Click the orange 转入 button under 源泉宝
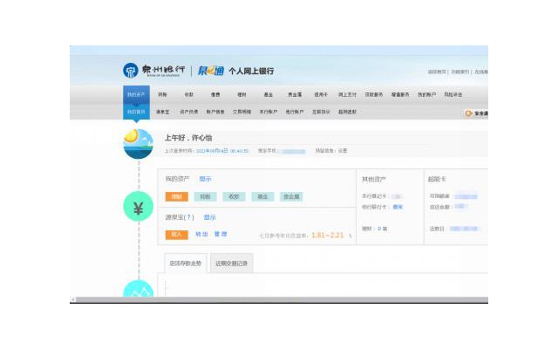The image size is (558, 349). pyautogui.click(x=177, y=235)
